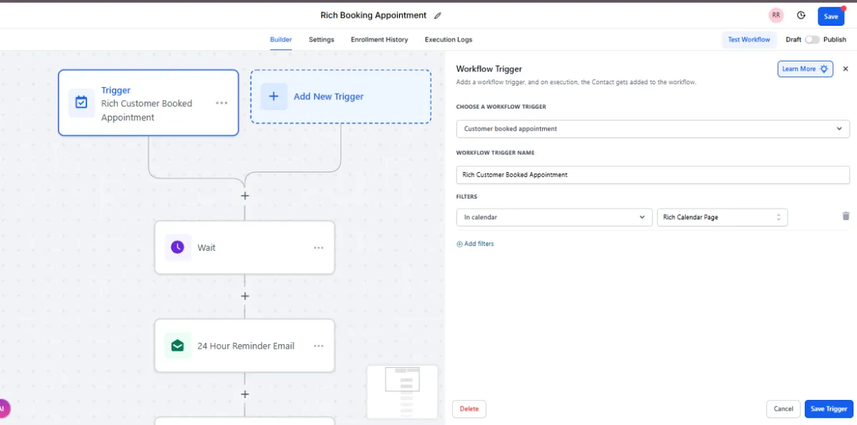This screenshot has height=425, width=857.
Task: Click the purple clock Wait icon
Action: pyautogui.click(x=177, y=247)
